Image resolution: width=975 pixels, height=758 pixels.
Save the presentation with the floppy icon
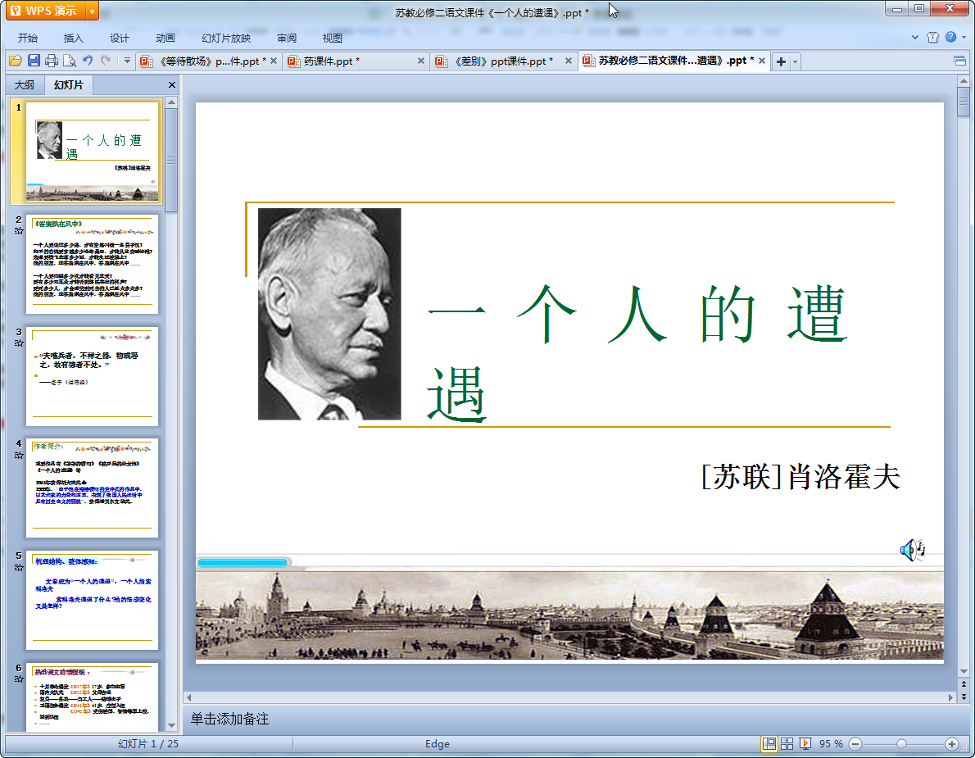(34, 61)
